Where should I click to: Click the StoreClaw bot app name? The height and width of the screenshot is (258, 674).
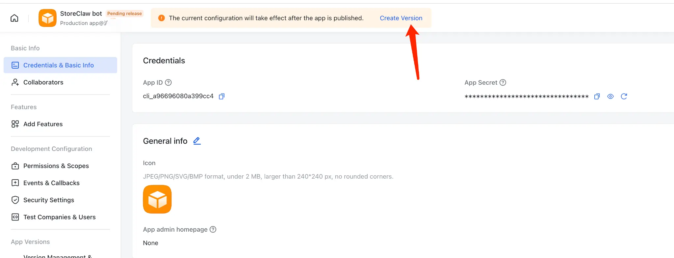coord(81,14)
